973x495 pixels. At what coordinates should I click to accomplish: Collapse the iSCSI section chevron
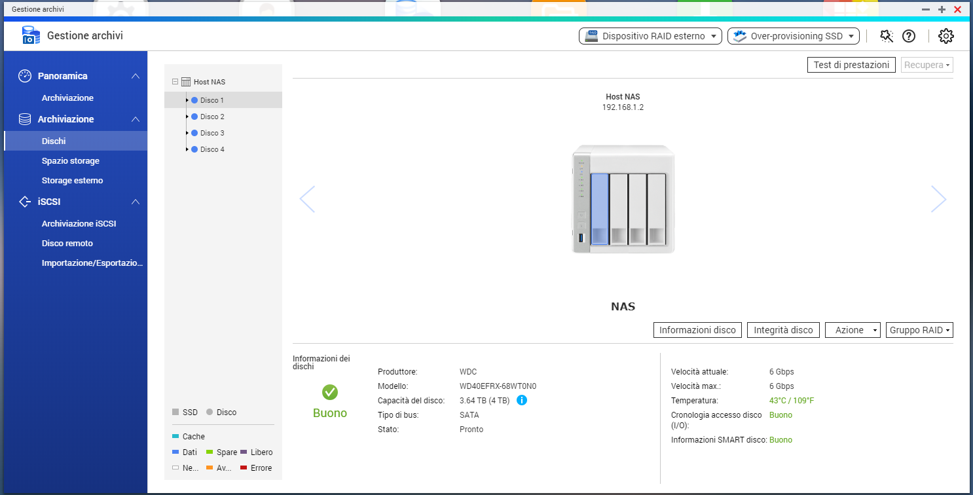[135, 202]
